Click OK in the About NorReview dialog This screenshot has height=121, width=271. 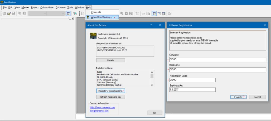(155, 113)
